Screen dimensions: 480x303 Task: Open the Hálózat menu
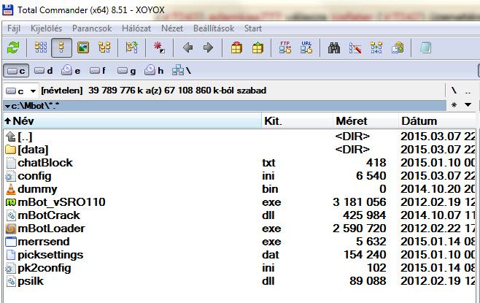pyautogui.click(x=136, y=28)
